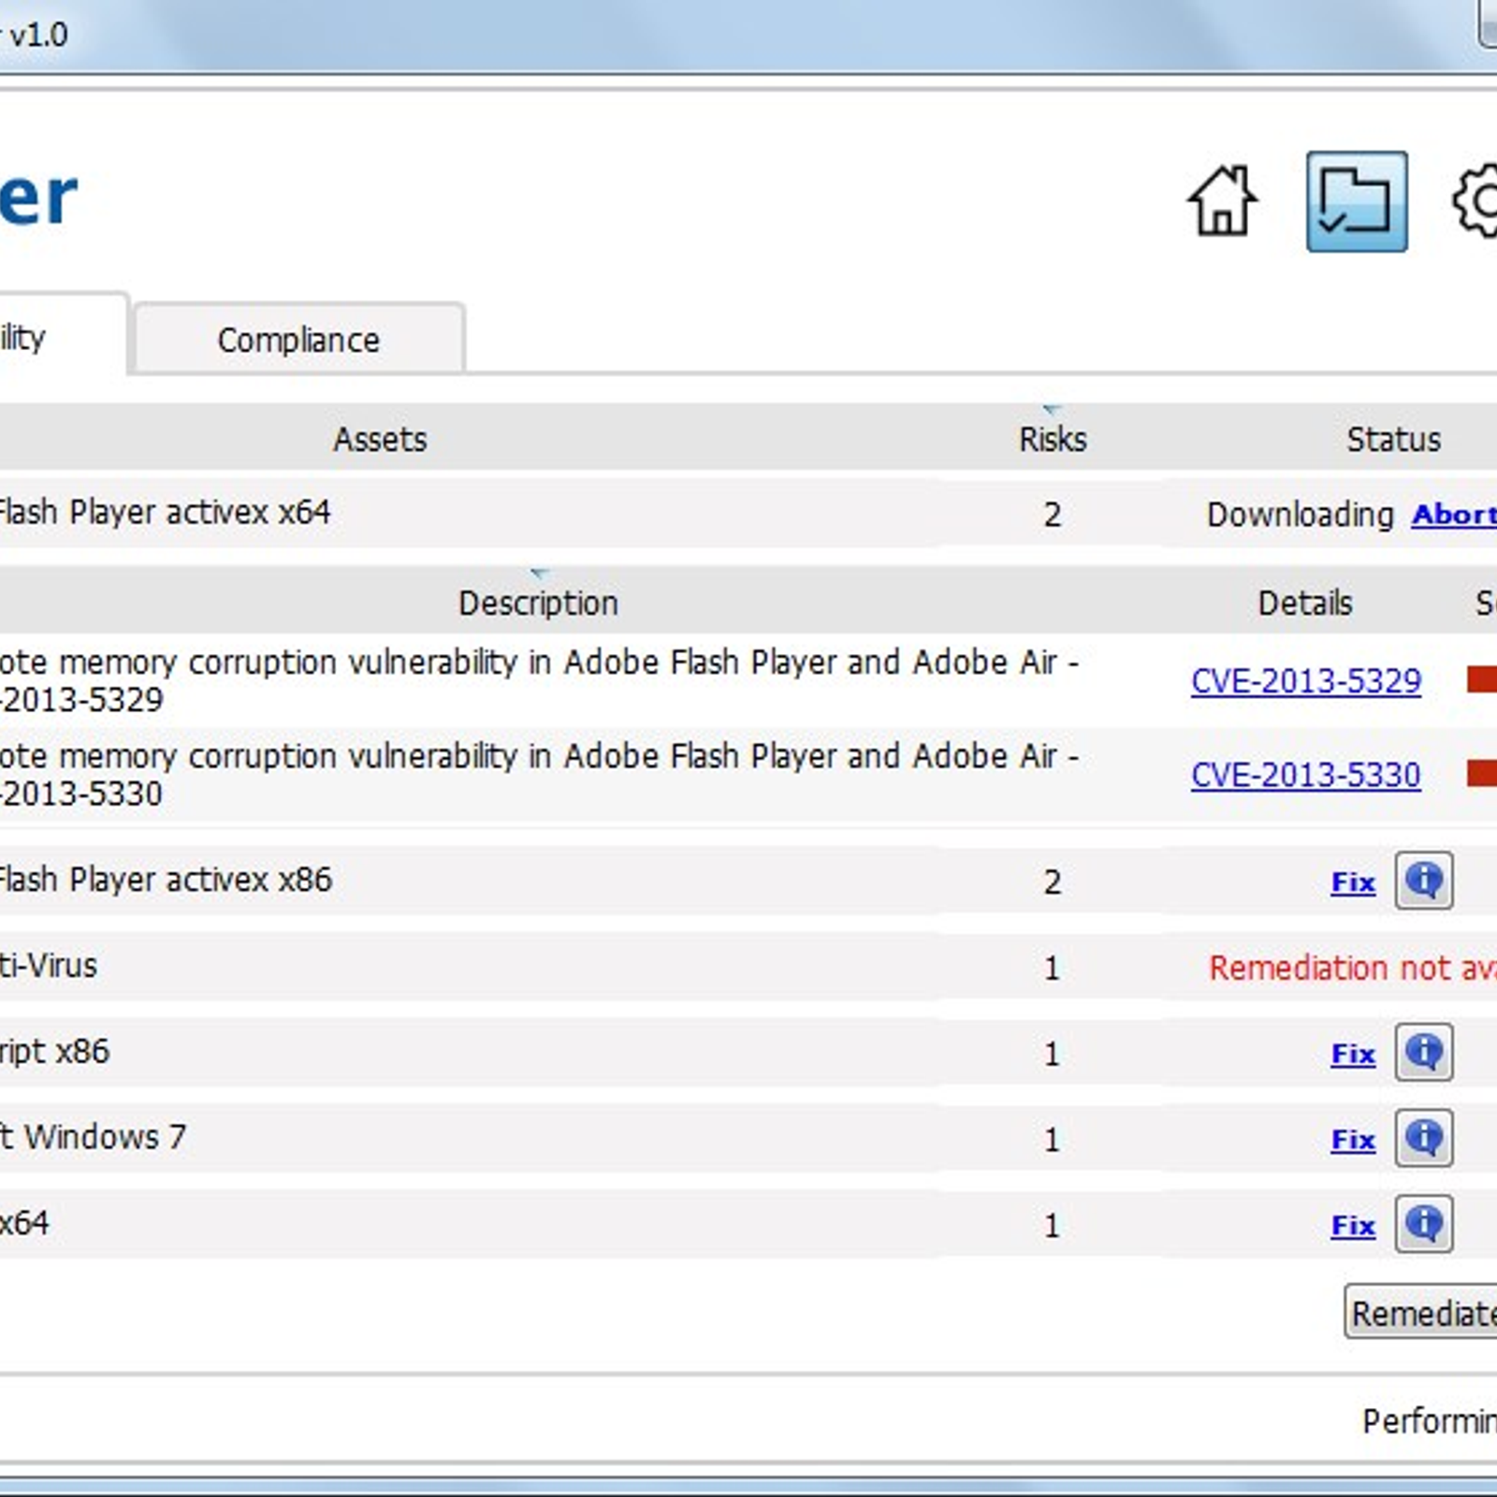
Task: Click the 'Performing' status bar text
Action: coord(1430,1421)
